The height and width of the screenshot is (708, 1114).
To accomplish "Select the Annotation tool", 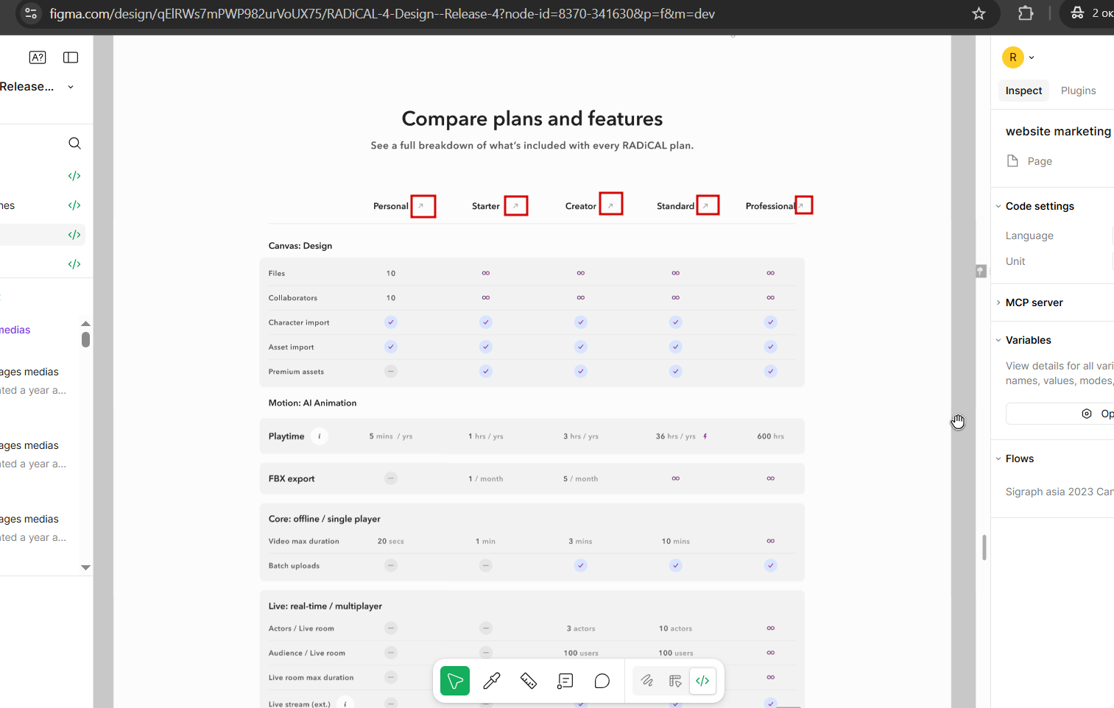I will [x=565, y=681].
